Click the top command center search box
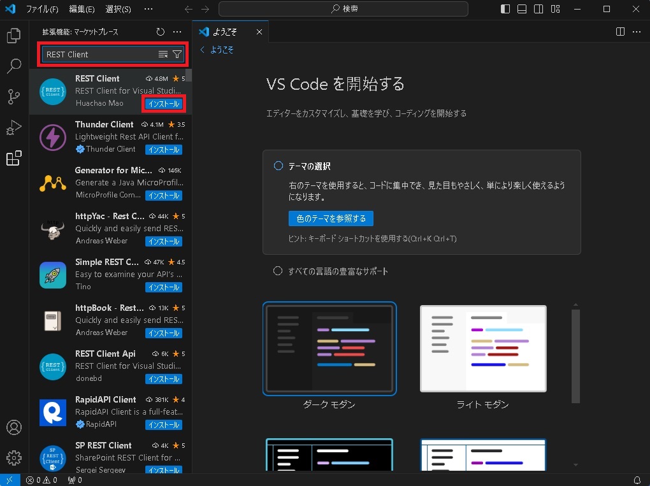 [x=343, y=9]
